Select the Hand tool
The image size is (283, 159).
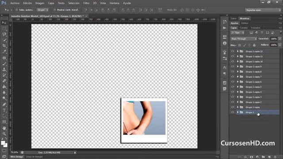(x=4, y=128)
